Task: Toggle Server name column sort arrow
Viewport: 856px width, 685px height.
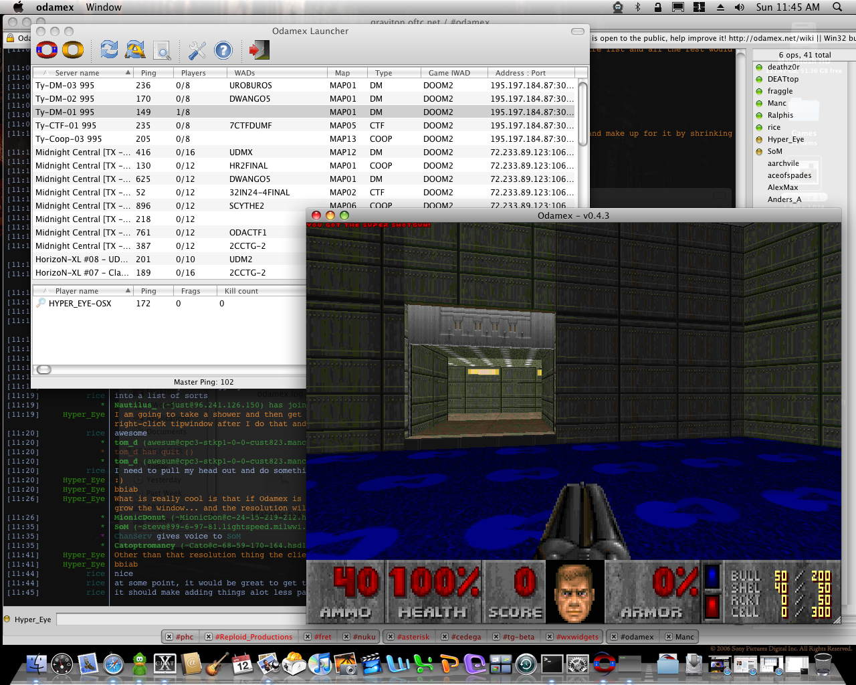Action: (128, 73)
